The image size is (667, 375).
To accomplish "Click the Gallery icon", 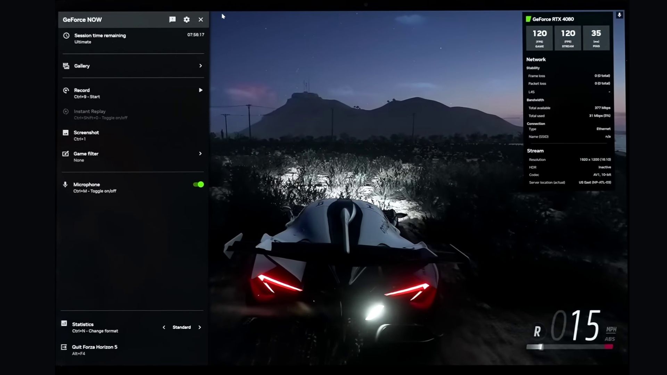I will (x=66, y=66).
